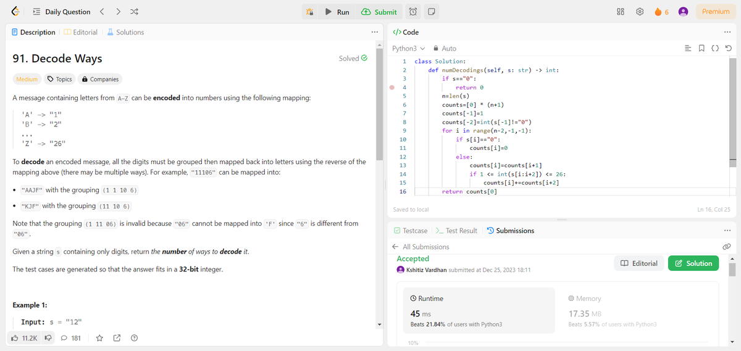Image resolution: width=741 pixels, height=351 pixels.
Task: Click the submissions panel vertical scrollbar
Action: coord(732,270)
